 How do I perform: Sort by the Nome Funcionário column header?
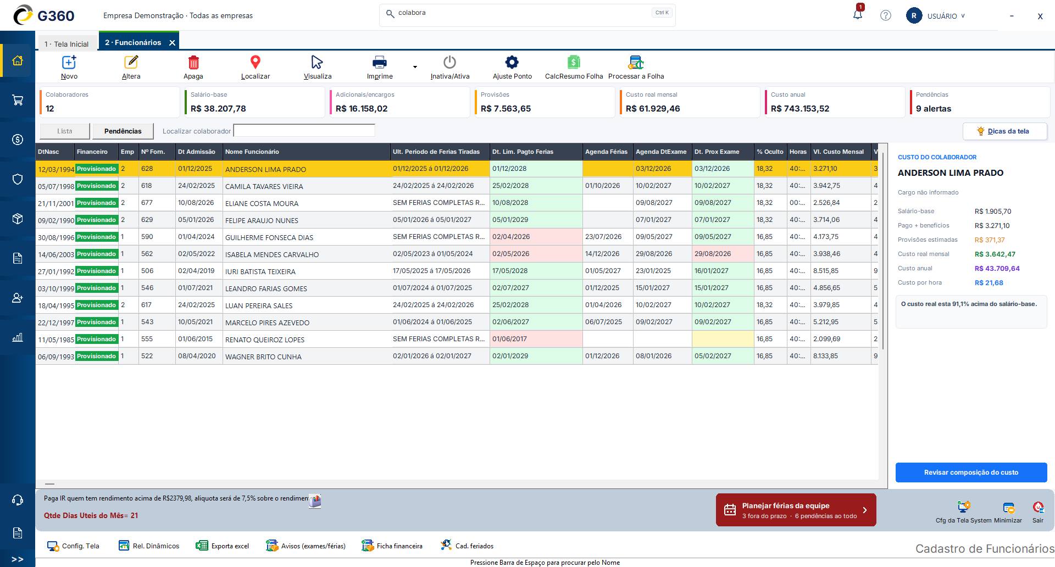(306, 152)
